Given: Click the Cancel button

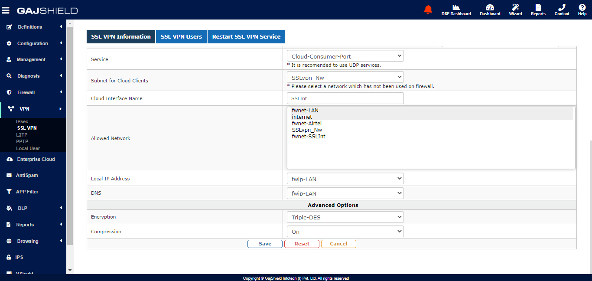Looking at the screenshot, I should pyautogui.click(x=338, y=244).
